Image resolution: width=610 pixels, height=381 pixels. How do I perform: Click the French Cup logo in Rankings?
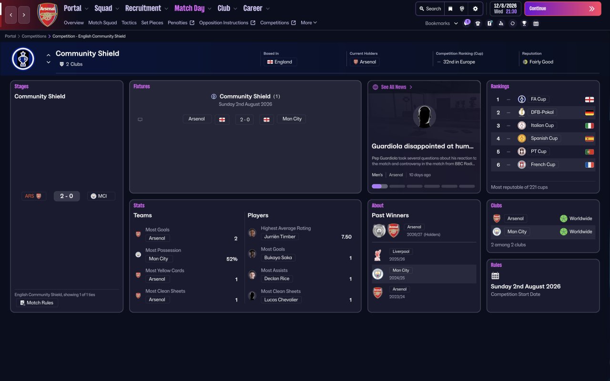522,164
